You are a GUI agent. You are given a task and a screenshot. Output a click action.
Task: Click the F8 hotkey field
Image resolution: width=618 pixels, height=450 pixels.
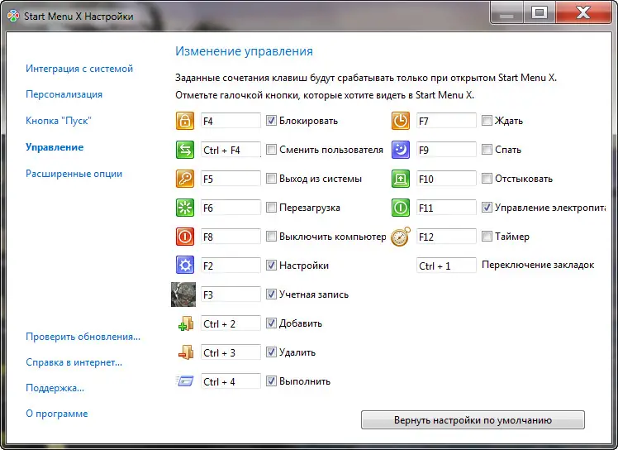click(x=231, y=237)
